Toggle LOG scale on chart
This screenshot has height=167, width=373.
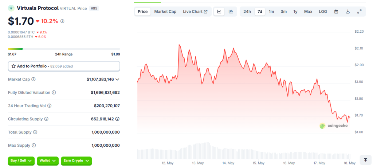tap(323, 12)
